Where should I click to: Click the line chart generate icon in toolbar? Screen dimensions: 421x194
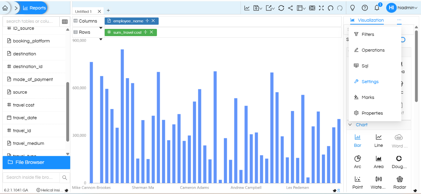(x=247, y=8)
